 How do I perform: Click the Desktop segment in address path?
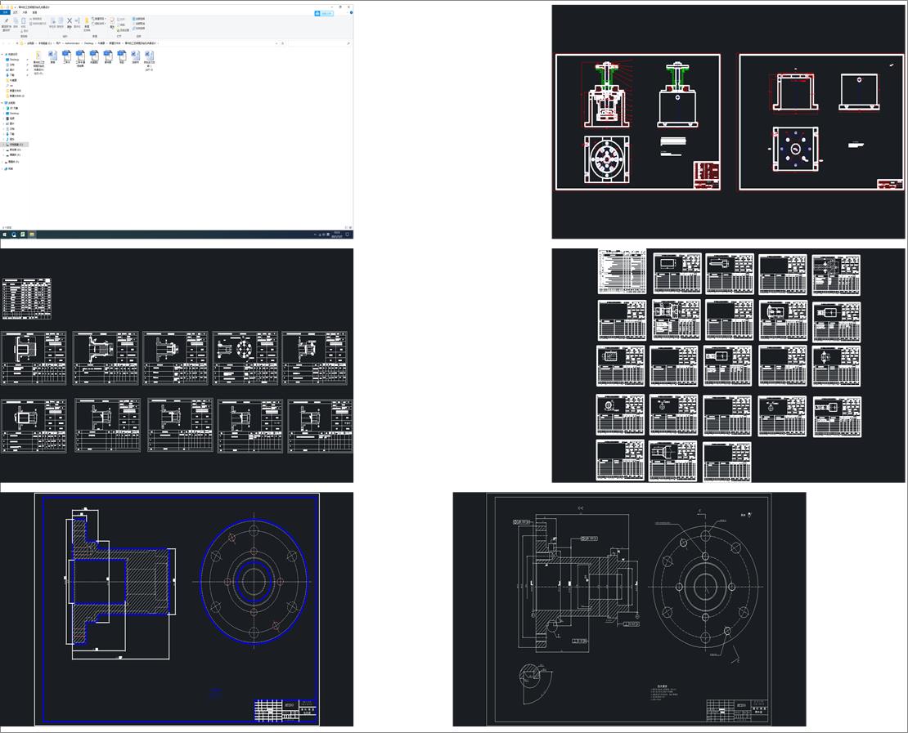[88, 43]
